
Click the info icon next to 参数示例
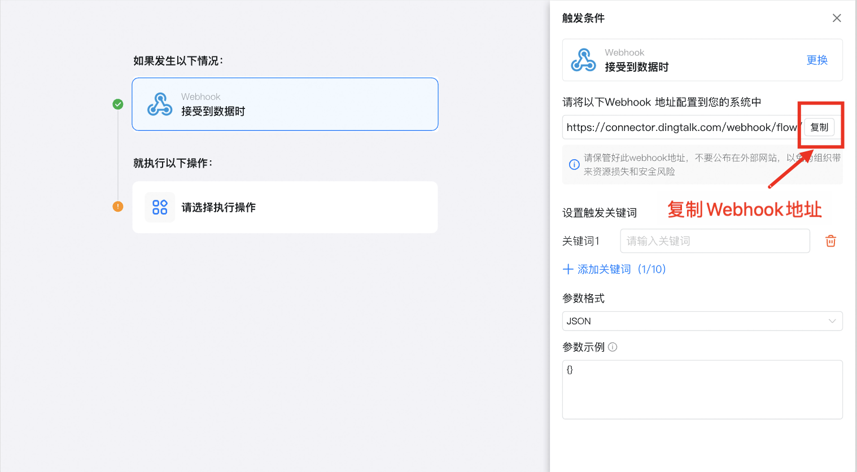(613, 347)
